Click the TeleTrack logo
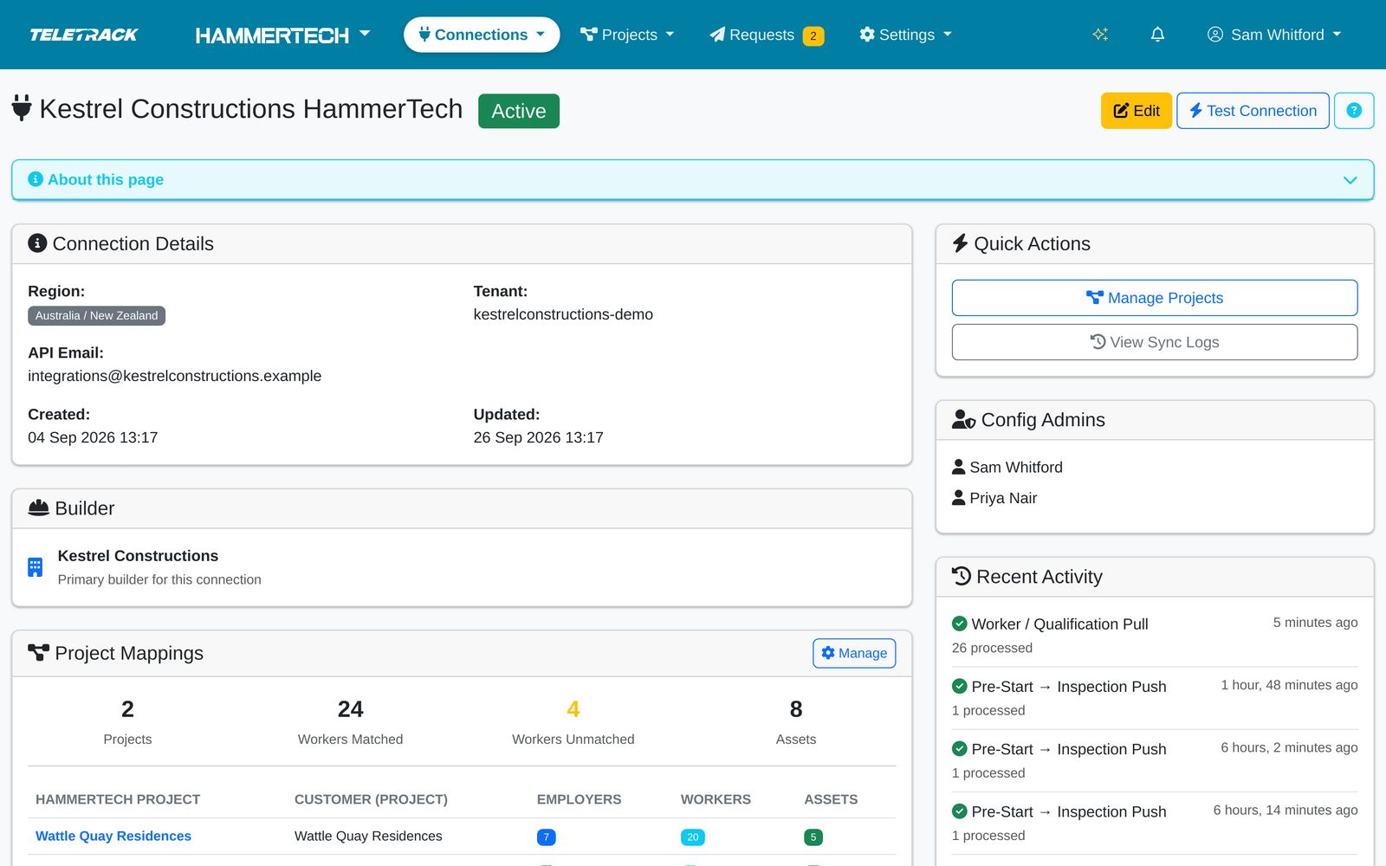The height and width of the screenshot is (866, 1386). coord(84,35)
